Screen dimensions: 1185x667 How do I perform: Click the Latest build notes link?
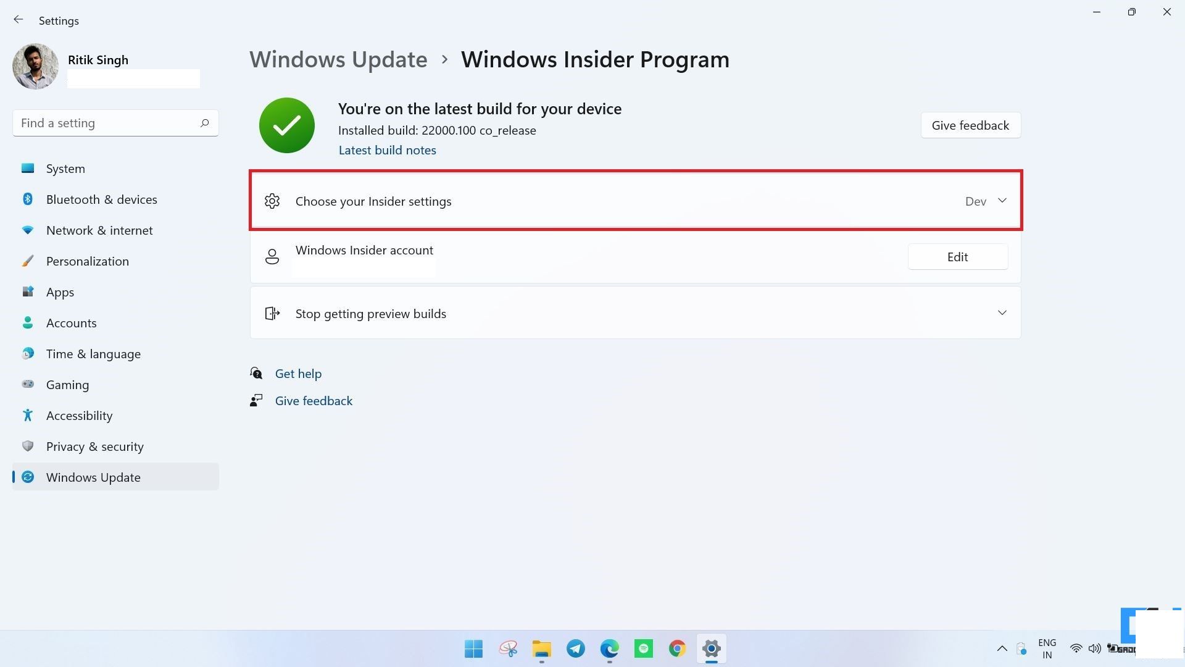pyautogui.click(x=388, y=149)
